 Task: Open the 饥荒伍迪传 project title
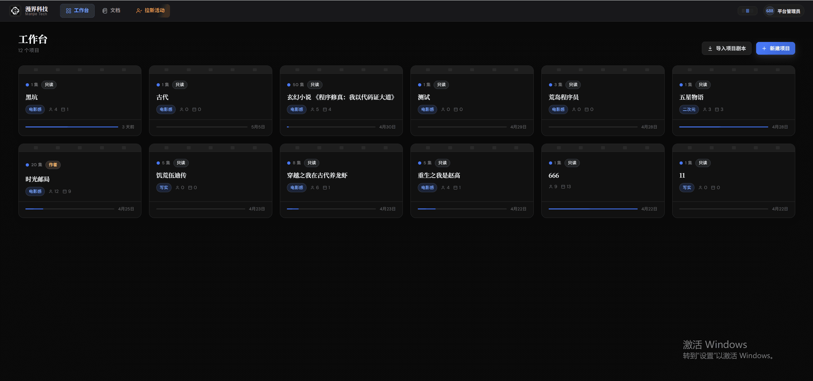coord(171,176)
